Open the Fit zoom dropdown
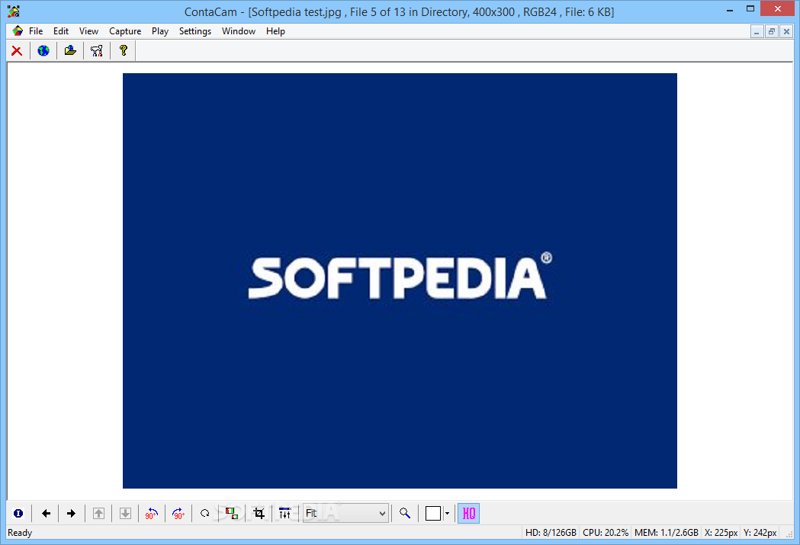 (x=345, y=514)
